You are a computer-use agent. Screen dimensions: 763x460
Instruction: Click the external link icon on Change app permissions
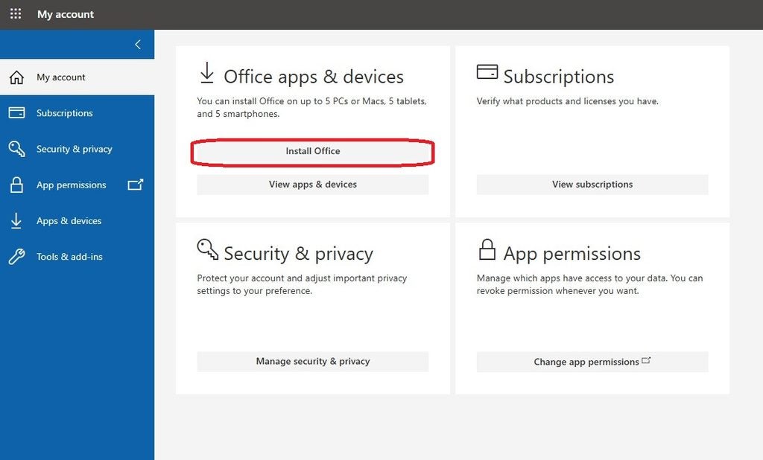(x=646, y=360)
